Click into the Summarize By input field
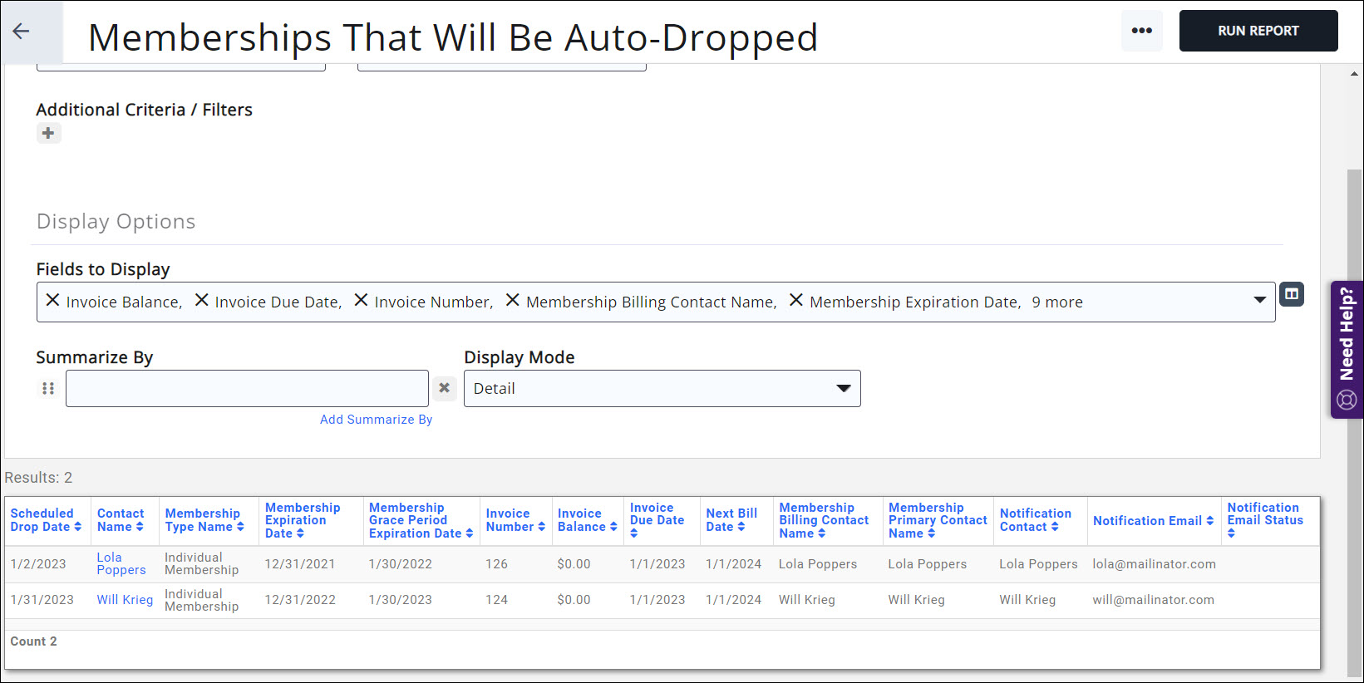 (x=247, y=389)
